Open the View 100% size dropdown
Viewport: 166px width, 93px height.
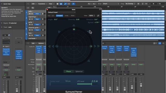tap(92, 16)
